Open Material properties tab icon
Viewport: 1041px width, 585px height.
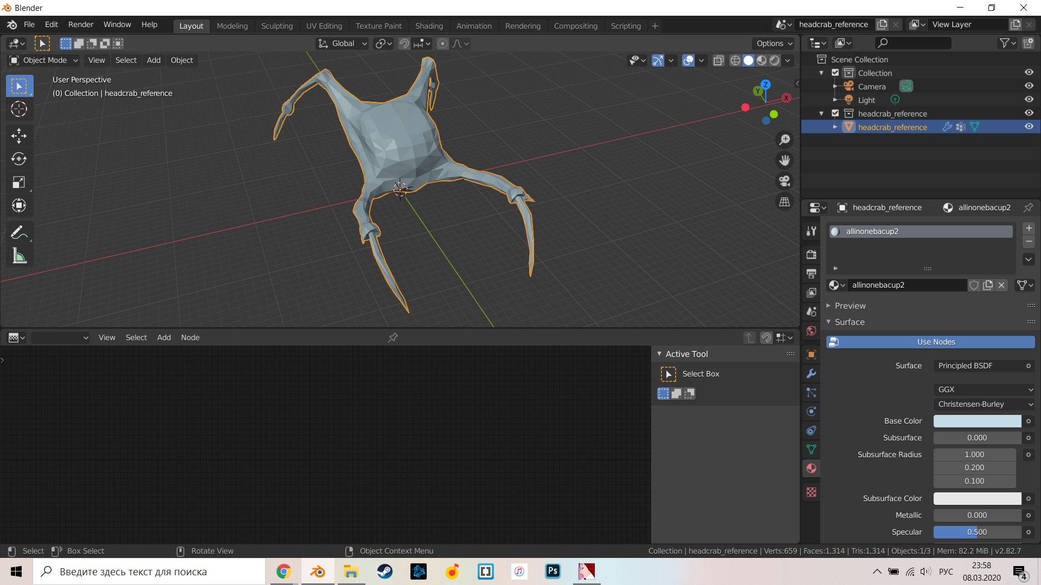tap(811, 469)
